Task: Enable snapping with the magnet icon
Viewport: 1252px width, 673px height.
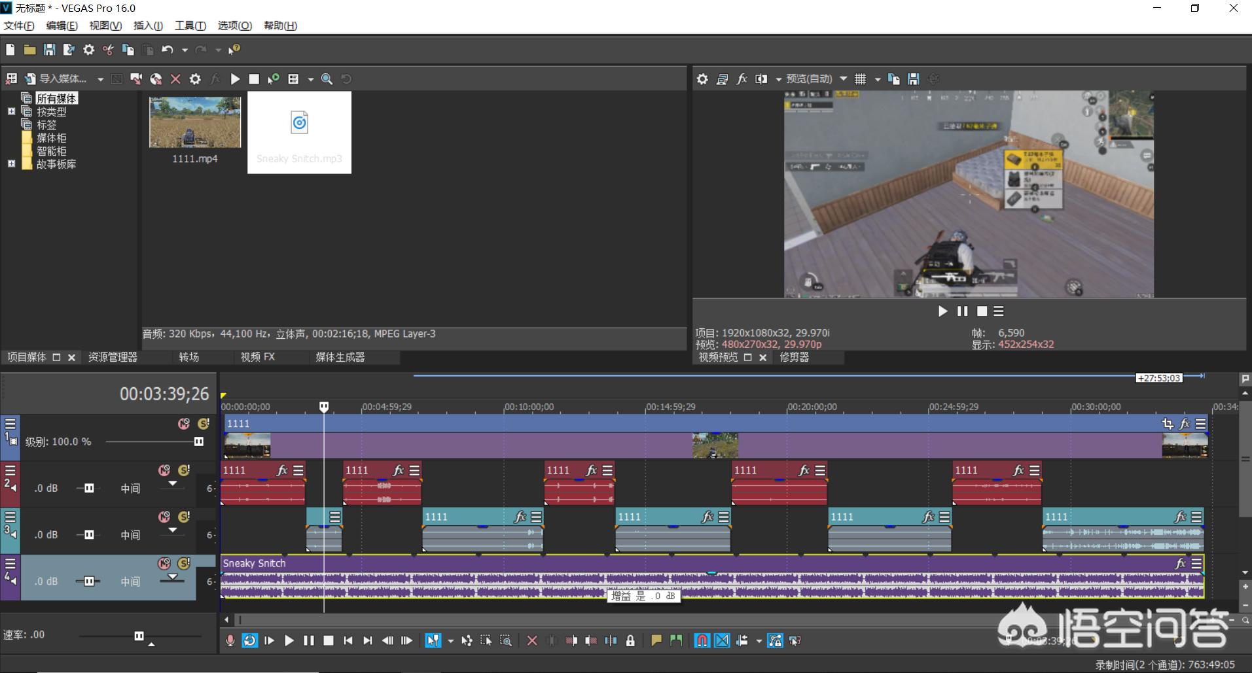Action: tap(702, 641)
